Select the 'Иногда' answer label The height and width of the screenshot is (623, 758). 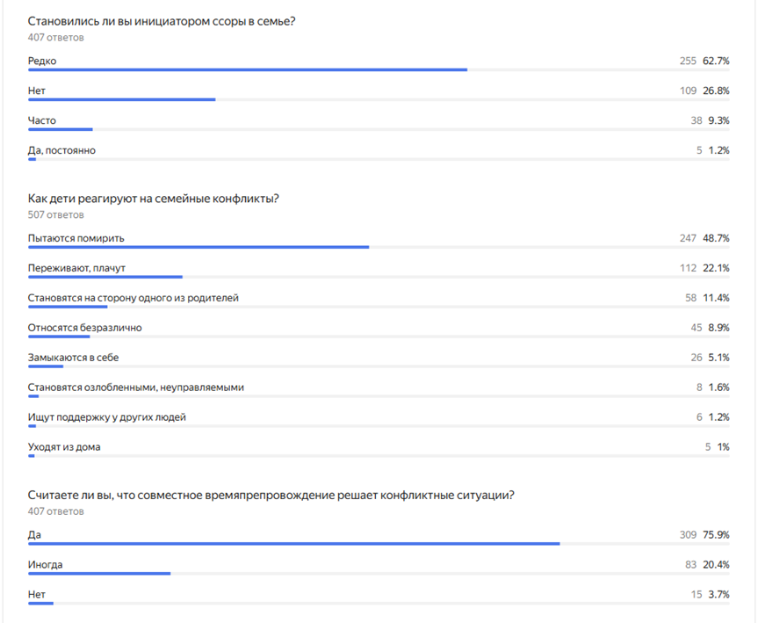pos(45,565)
